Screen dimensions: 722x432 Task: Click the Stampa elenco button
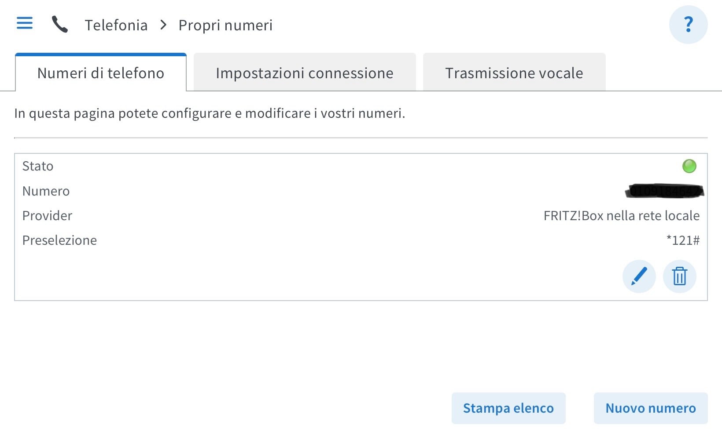[508, 408]
